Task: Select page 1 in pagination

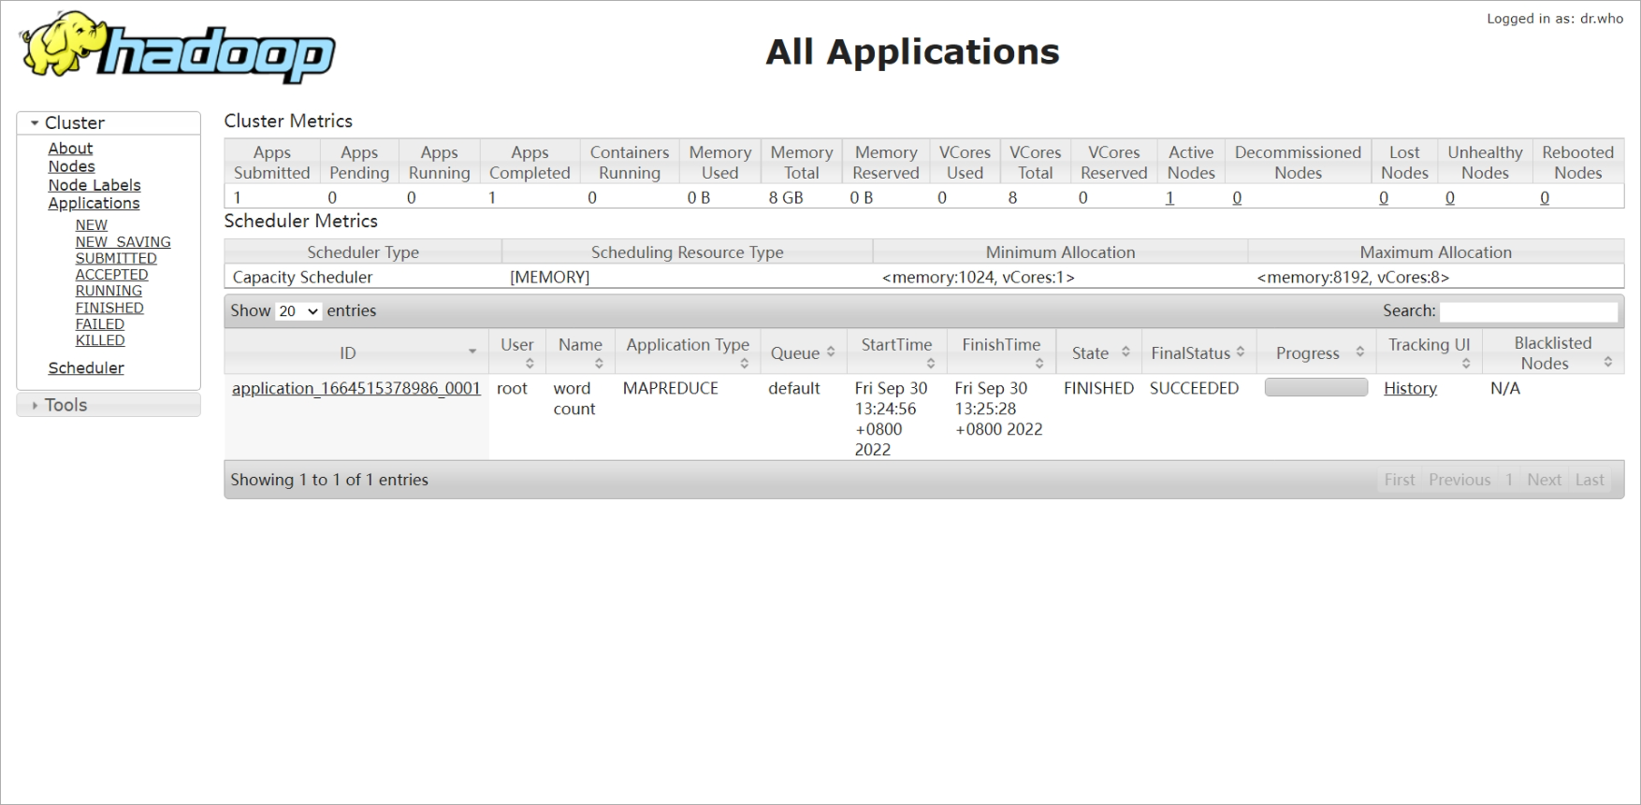Action: (1509, 480)
